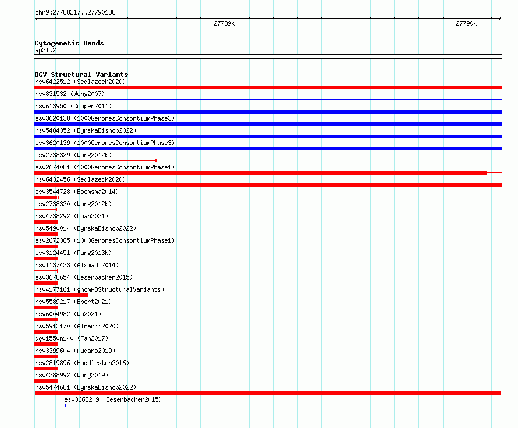Viewport: 518px width, 428px height.
Task: Open nsv613950 (Cooper2011) variant label
Action: [73, 106]
